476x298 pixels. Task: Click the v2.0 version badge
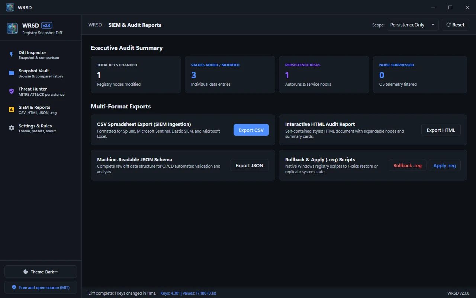point(47,25)
